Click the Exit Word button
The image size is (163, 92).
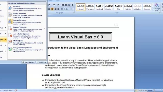coord(41,62)
